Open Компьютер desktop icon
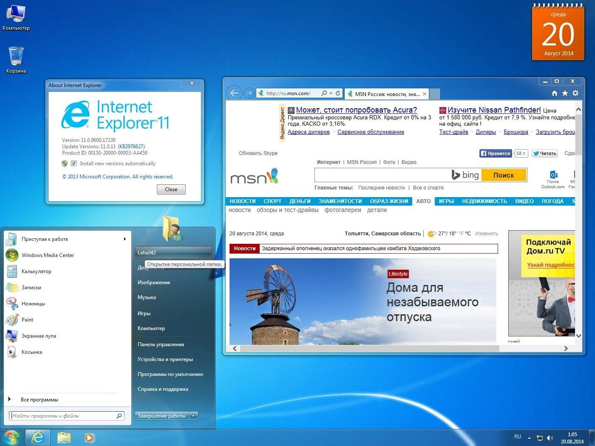 coord(16,17)
